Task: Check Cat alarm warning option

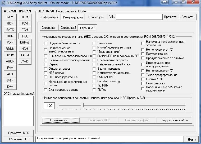Action: [94, 81]
